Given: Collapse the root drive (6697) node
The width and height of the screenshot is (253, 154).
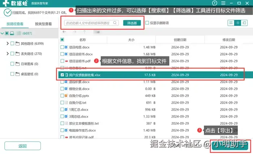Looking at the screenshot, I should pos(2,33).
